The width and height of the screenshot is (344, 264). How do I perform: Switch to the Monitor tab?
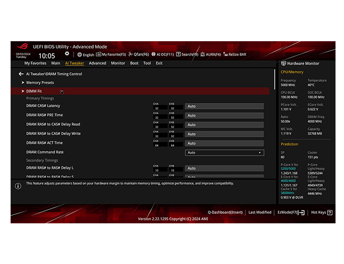118,63
